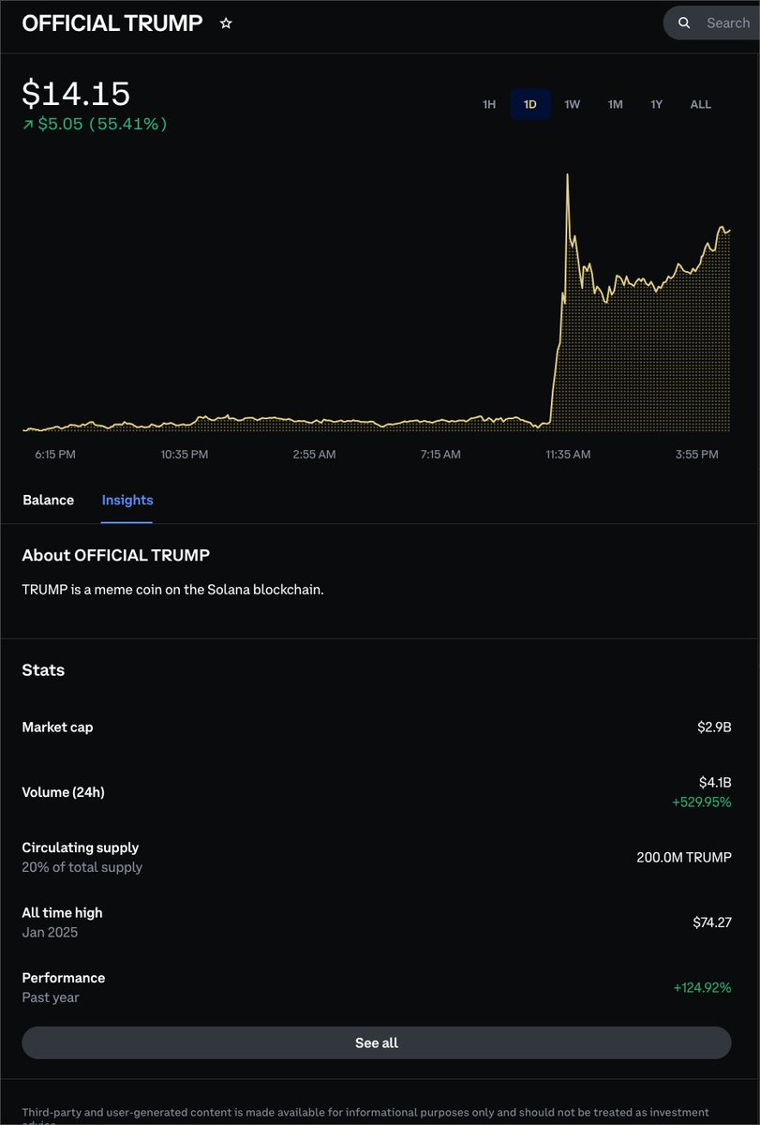Image resolution: width=760 pixels, height=1125 pixels.
Task: Click the 7:15 AM time axis label
Action: tap(440, 455)
